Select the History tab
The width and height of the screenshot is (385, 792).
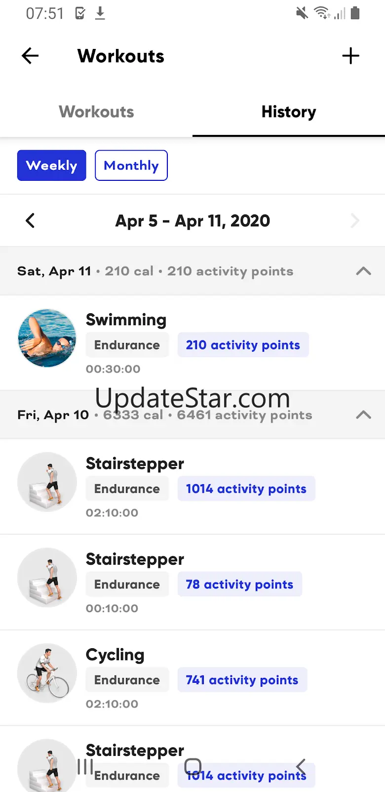tap(289, 112)
